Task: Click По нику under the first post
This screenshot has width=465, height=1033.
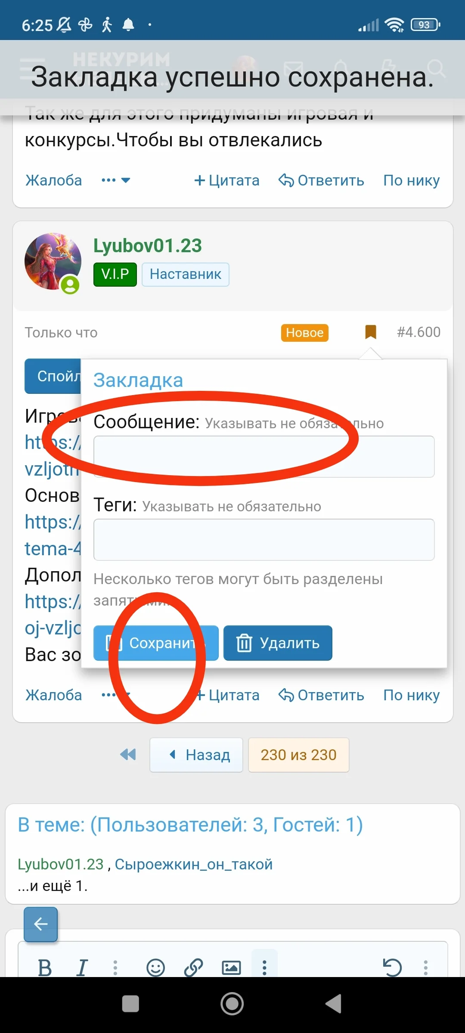Action: pos(412,180)
